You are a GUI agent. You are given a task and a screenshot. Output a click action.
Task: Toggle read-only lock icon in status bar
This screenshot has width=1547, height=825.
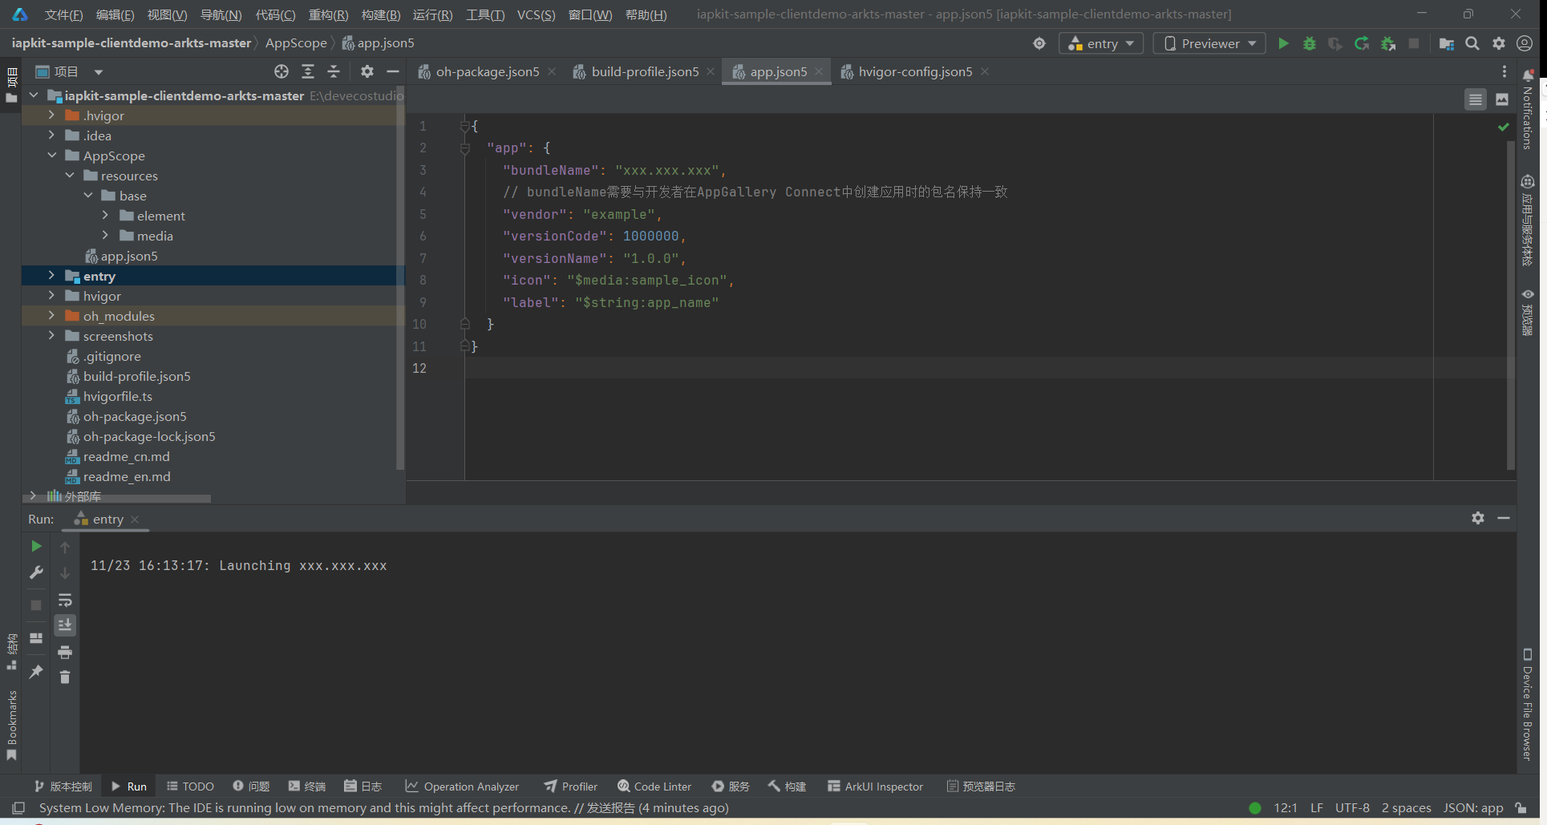click(x=1521, y=807)
